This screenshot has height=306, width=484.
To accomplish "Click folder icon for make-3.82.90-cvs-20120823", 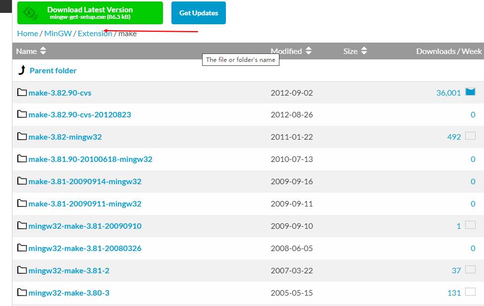I will 22,114.
